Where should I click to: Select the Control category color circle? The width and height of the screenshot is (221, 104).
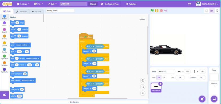[x=4, y=43]
